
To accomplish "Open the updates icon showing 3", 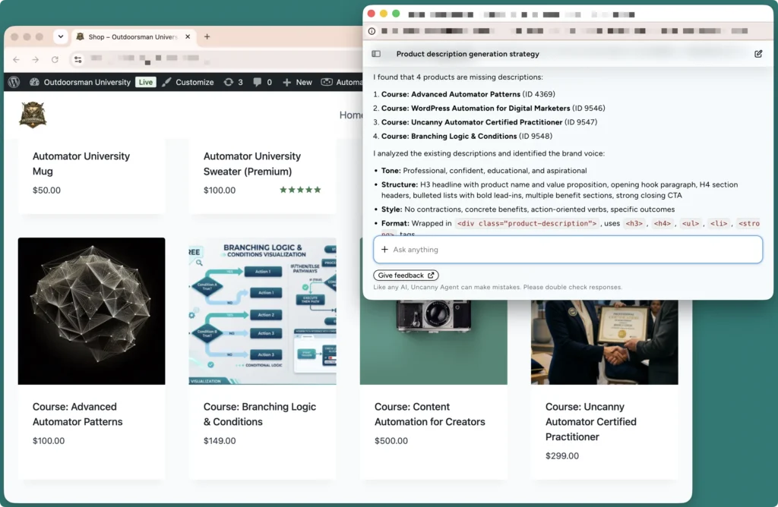I will (233, 82).
